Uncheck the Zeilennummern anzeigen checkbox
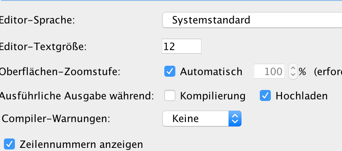 [x=9, y=144]
